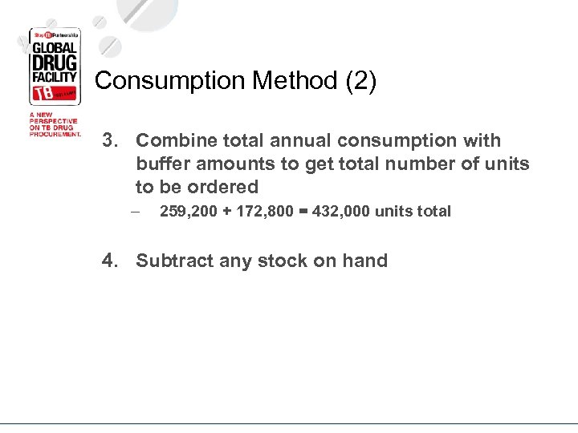
Task: Click the words to be ordered
Action: [x=197, y=188]
